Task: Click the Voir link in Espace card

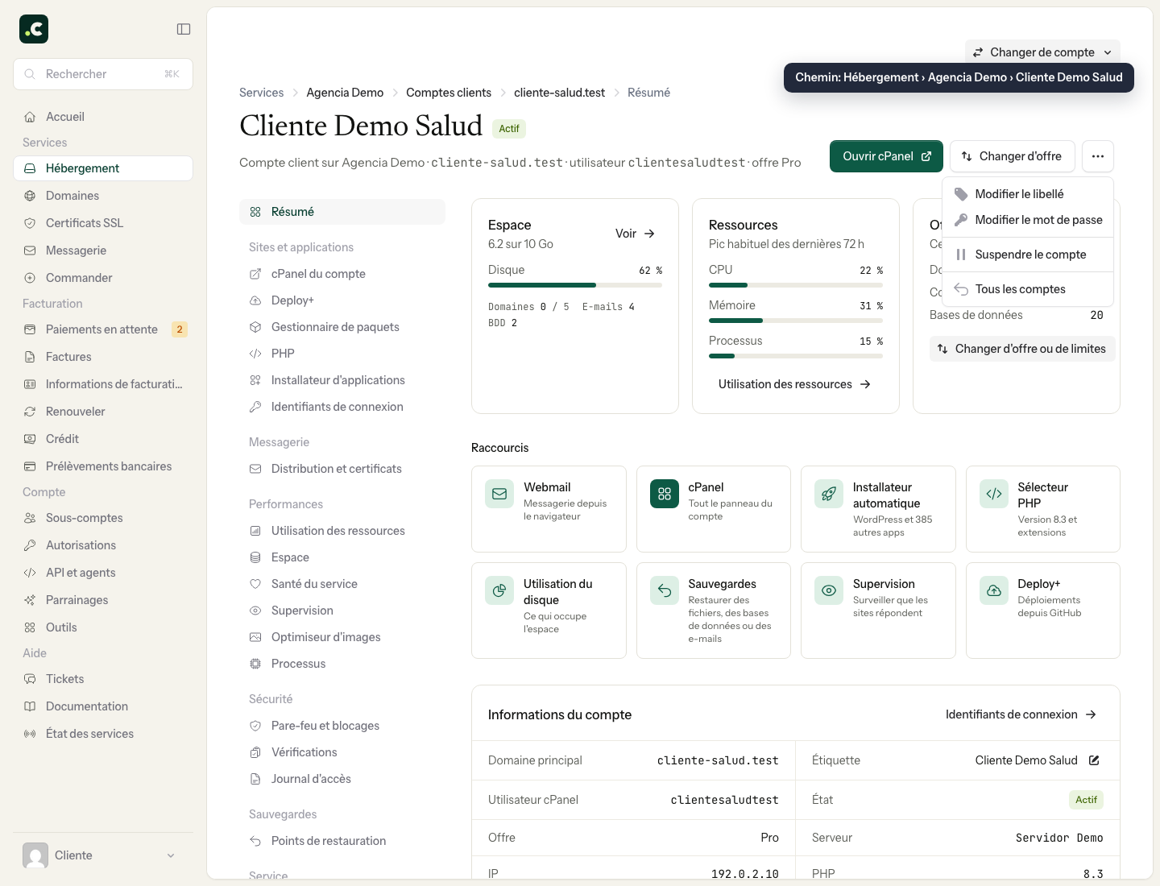Action: point(636,234)
